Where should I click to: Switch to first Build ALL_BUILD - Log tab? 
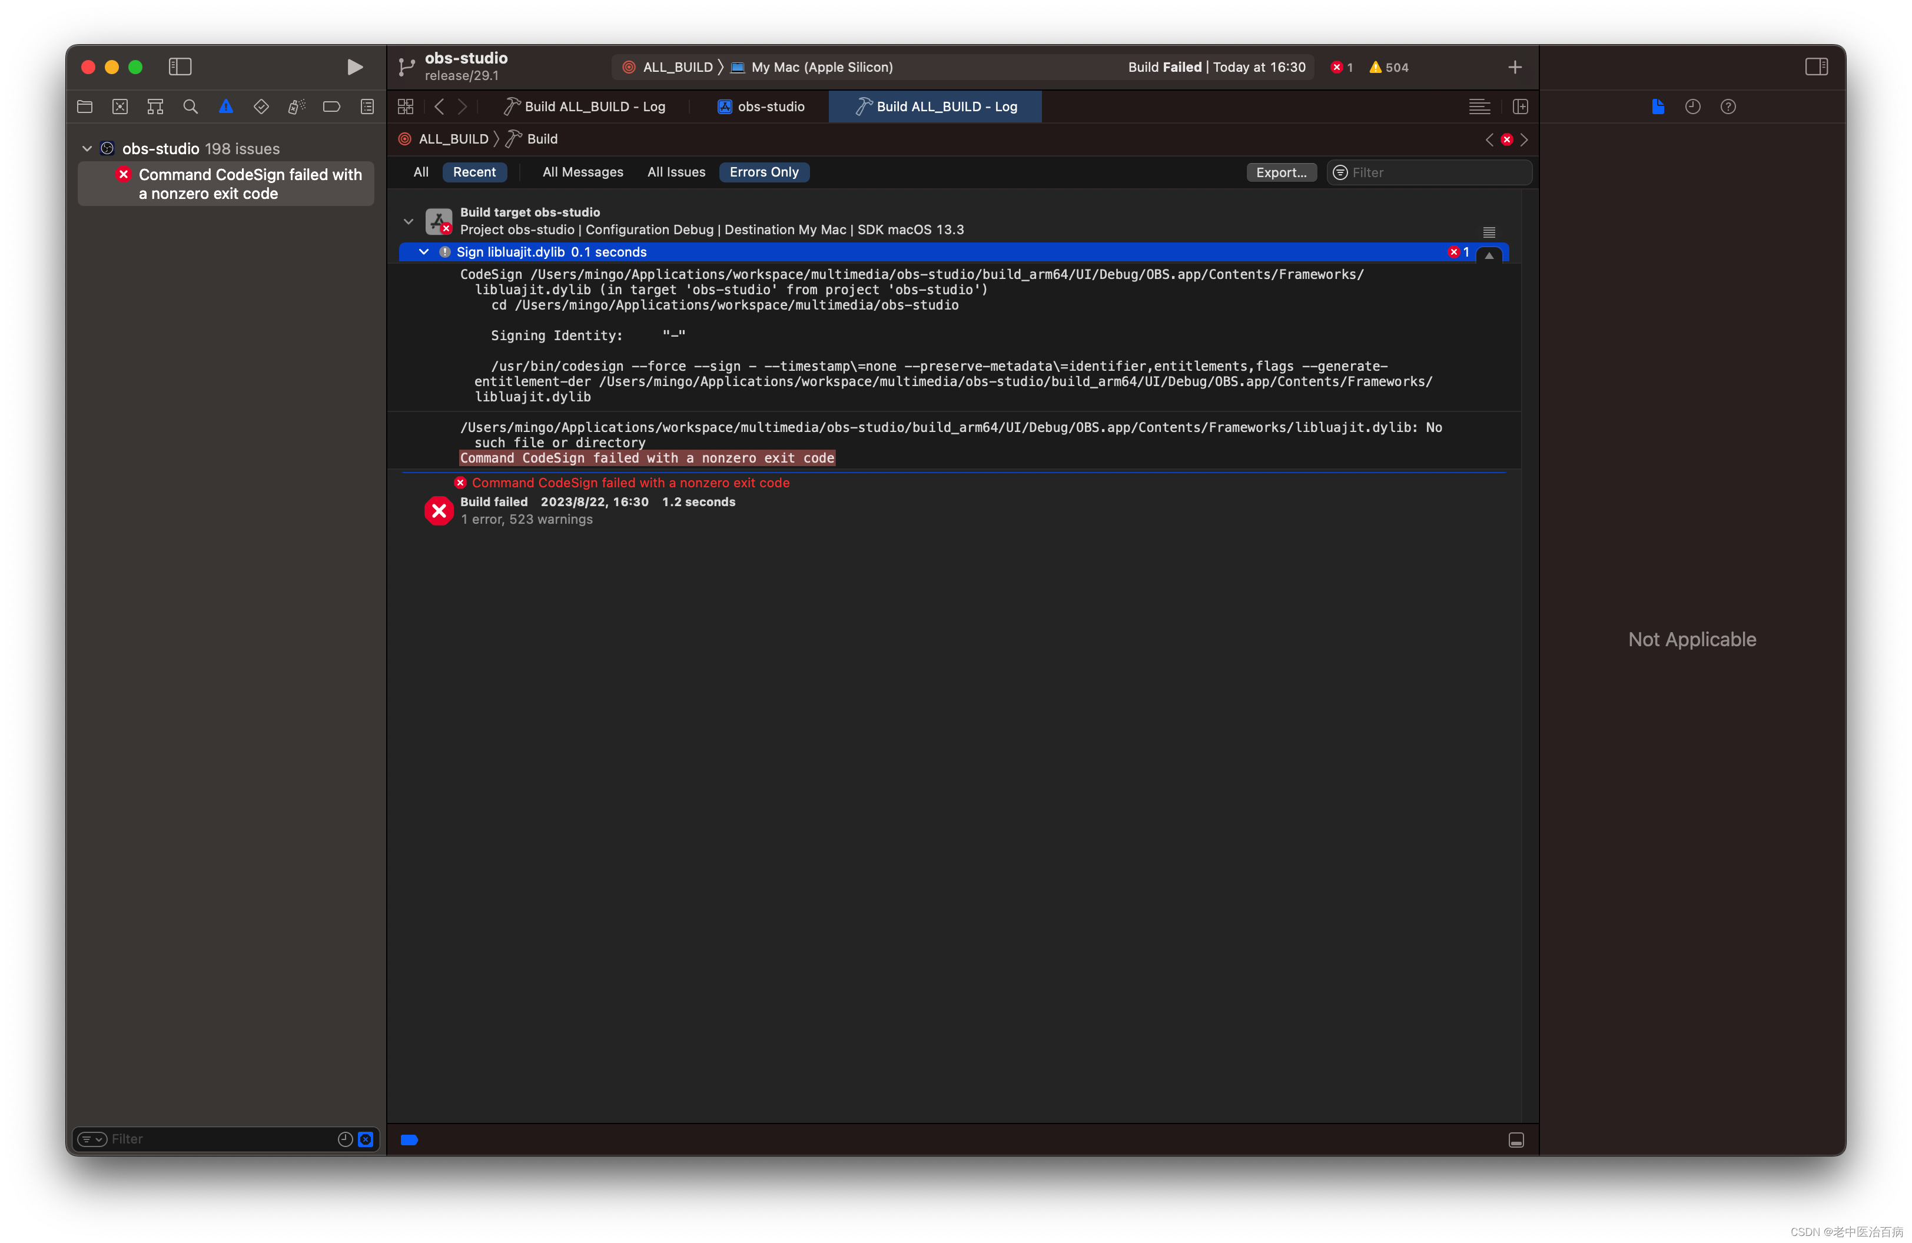584,107
